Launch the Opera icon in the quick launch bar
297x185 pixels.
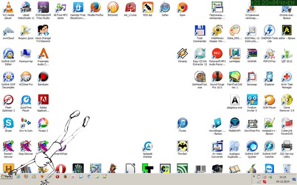pos(57,177)
